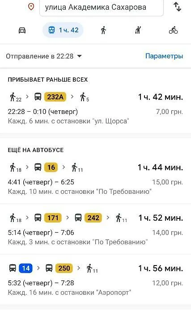Tap the route 171 bus badge
Image resolution: width=191 pixels, height=314 pixels.
pos(53,218)
